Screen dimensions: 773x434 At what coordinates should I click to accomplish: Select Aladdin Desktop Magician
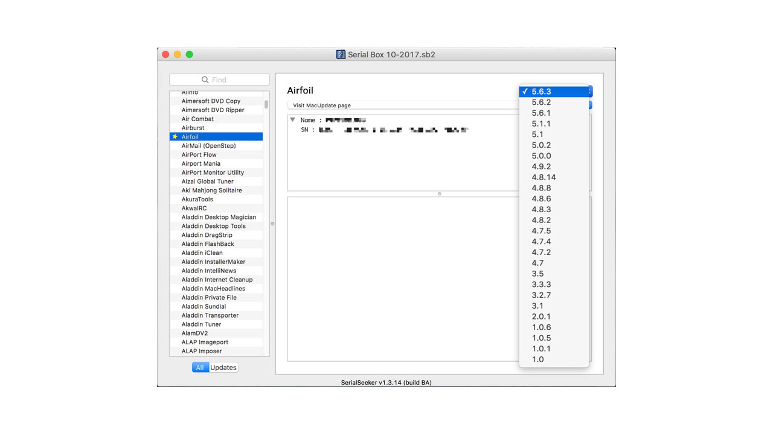[x=216, y=217]
